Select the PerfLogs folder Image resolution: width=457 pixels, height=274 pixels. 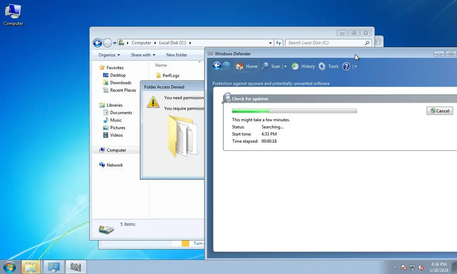point(171,75)
